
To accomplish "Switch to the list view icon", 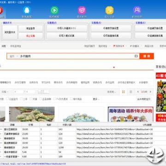I will (x=131, y=92).
